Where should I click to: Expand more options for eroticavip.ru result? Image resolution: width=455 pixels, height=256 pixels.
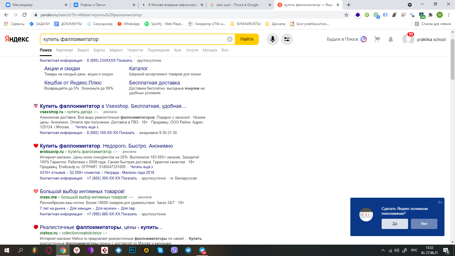115,152
